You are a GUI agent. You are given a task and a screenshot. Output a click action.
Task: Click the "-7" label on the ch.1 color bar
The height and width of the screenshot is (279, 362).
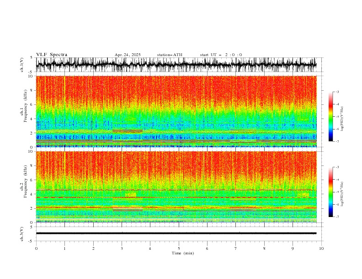coord(337,141)
